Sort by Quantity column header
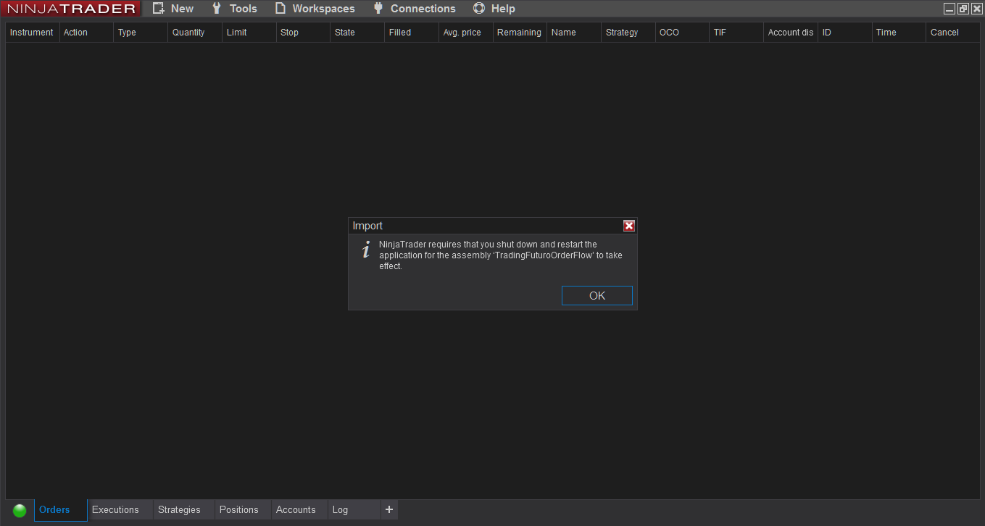Screen dimensions: 985x526 195,33
